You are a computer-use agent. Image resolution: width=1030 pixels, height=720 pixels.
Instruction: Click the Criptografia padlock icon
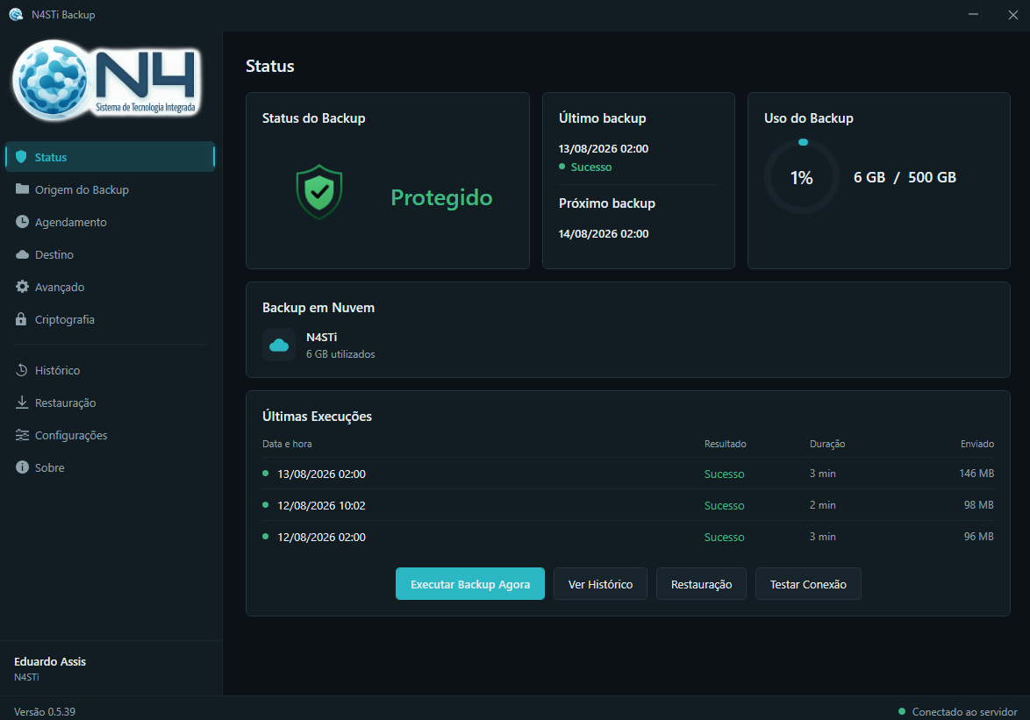click(22, 319)
